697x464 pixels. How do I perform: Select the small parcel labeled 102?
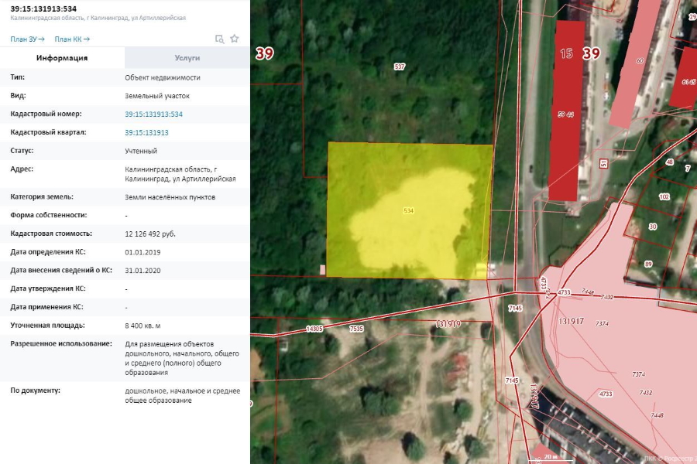pyautogui.click(x=663, y=196)
